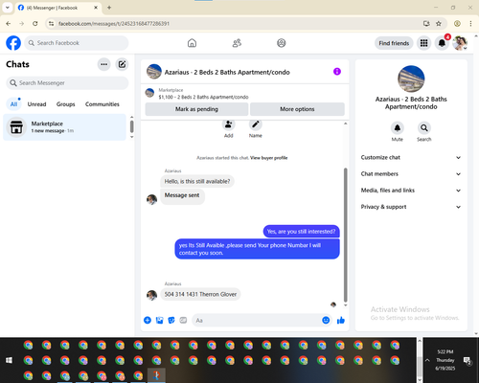Click the conversation scrollbar
This screenshot has height=383, width=479.
[x=345, y=235]
